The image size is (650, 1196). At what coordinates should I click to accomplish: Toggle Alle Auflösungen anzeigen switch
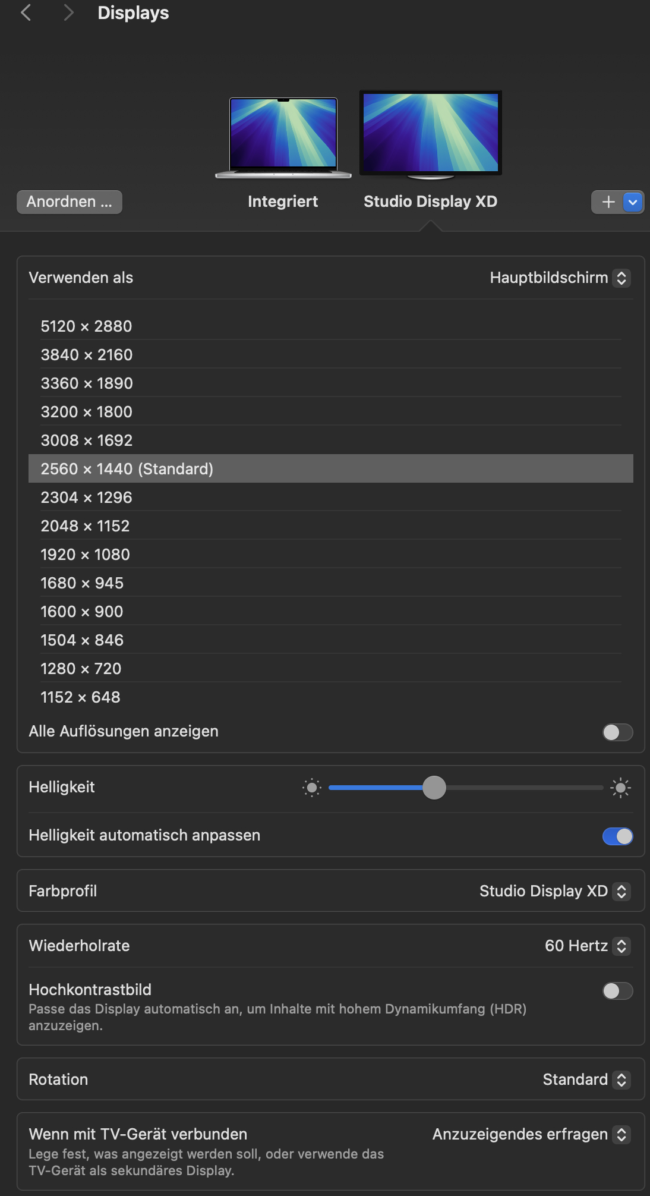pyautogui.click(x=617, y=732)
